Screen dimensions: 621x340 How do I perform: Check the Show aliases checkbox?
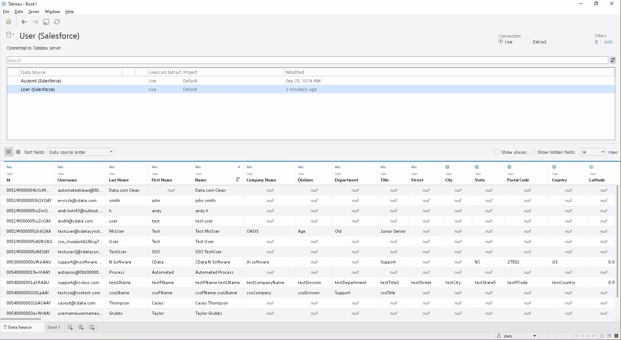498,152
